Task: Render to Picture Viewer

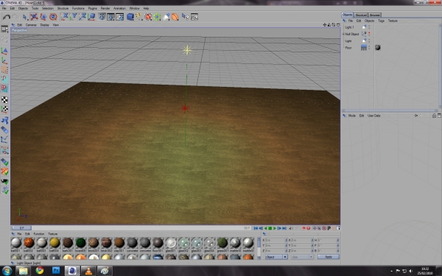Action: pyautogui.click(x=110, y=17)
